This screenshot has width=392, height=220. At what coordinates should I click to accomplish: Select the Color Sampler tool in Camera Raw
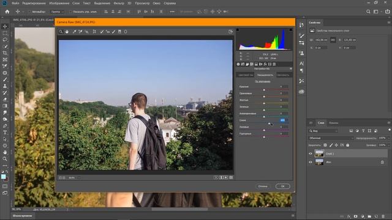80,32
